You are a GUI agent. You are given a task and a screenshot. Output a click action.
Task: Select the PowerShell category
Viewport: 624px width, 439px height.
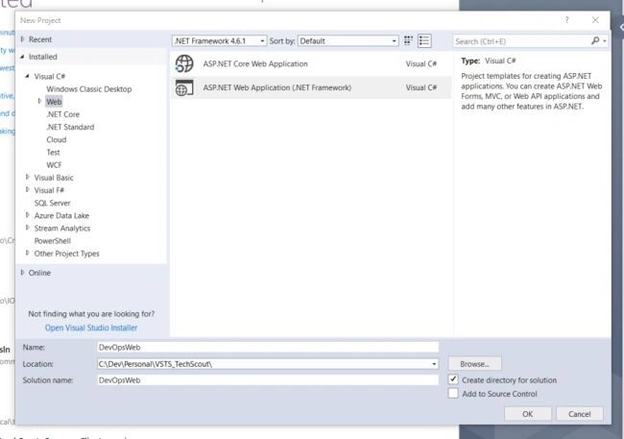click(53, 241)
